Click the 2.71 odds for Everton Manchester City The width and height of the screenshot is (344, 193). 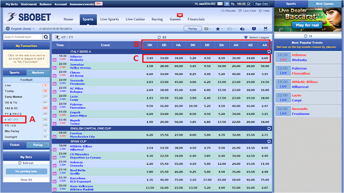pyautogui.click(x=265, y=135)
